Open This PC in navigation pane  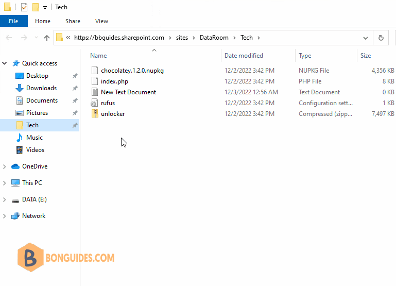click(32, 183)
